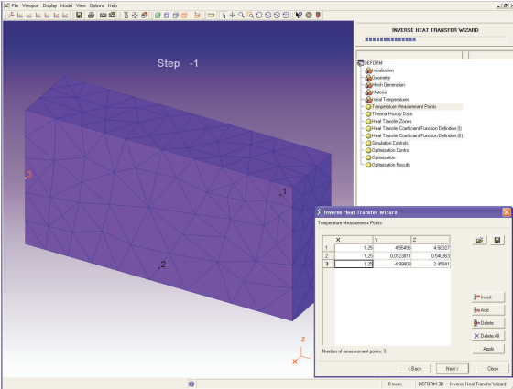Select Optimization Control tree step
Image resolution: width=513 pixels, height=389 pixels.
coord(390,150)
